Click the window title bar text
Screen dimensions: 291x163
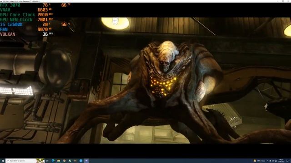tap(21, 1)
